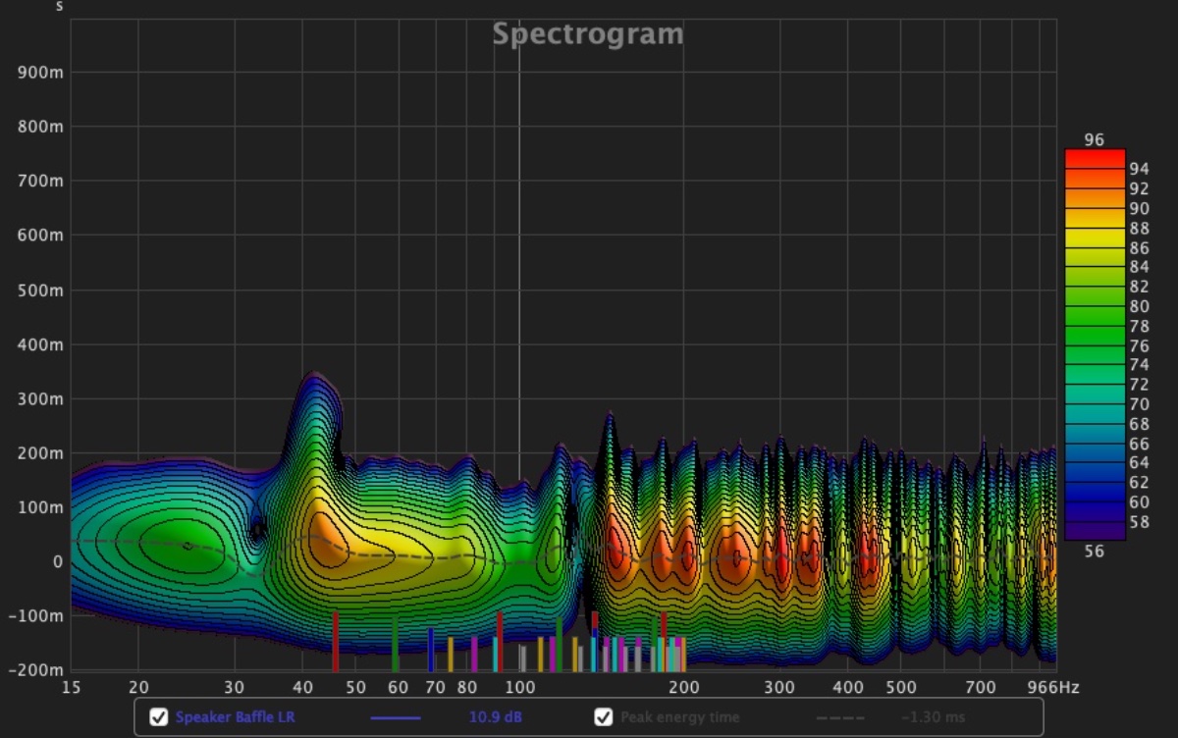Click the 10.9 dB legend value
Viewport: 1178px width, 738px height.
coord(495,717)
